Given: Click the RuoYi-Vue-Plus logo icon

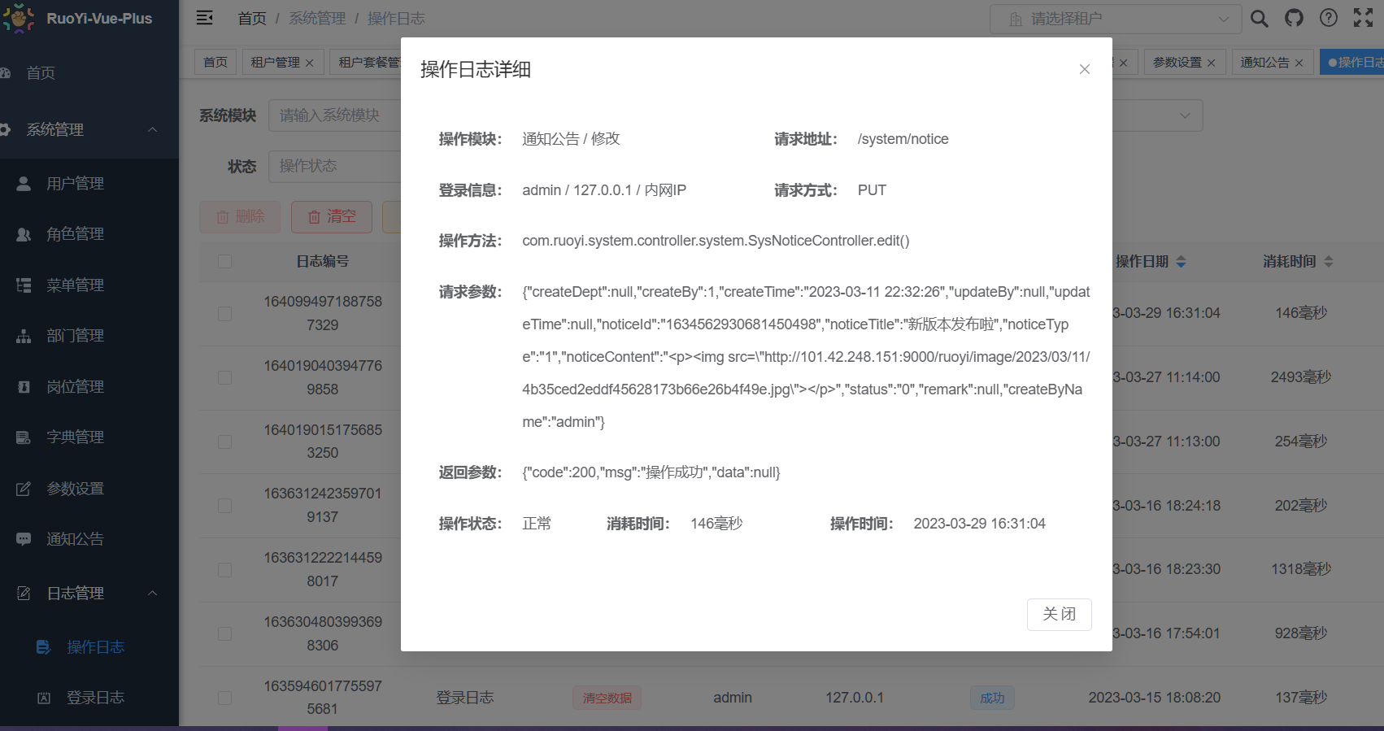Looking at the screenshot, I should pyautogui.click(x=19, y=18).
